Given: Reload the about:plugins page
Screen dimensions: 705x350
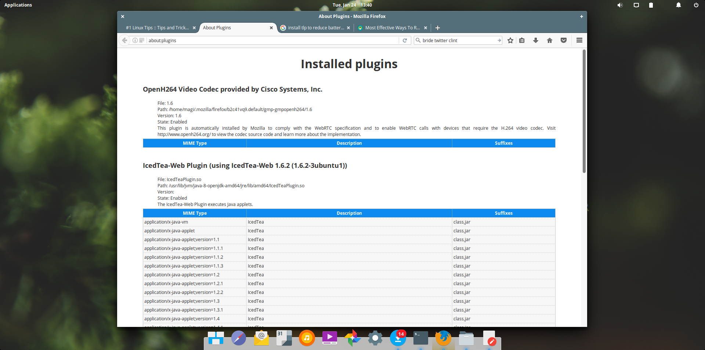Looking at the screenshot, I should [405, 40].
